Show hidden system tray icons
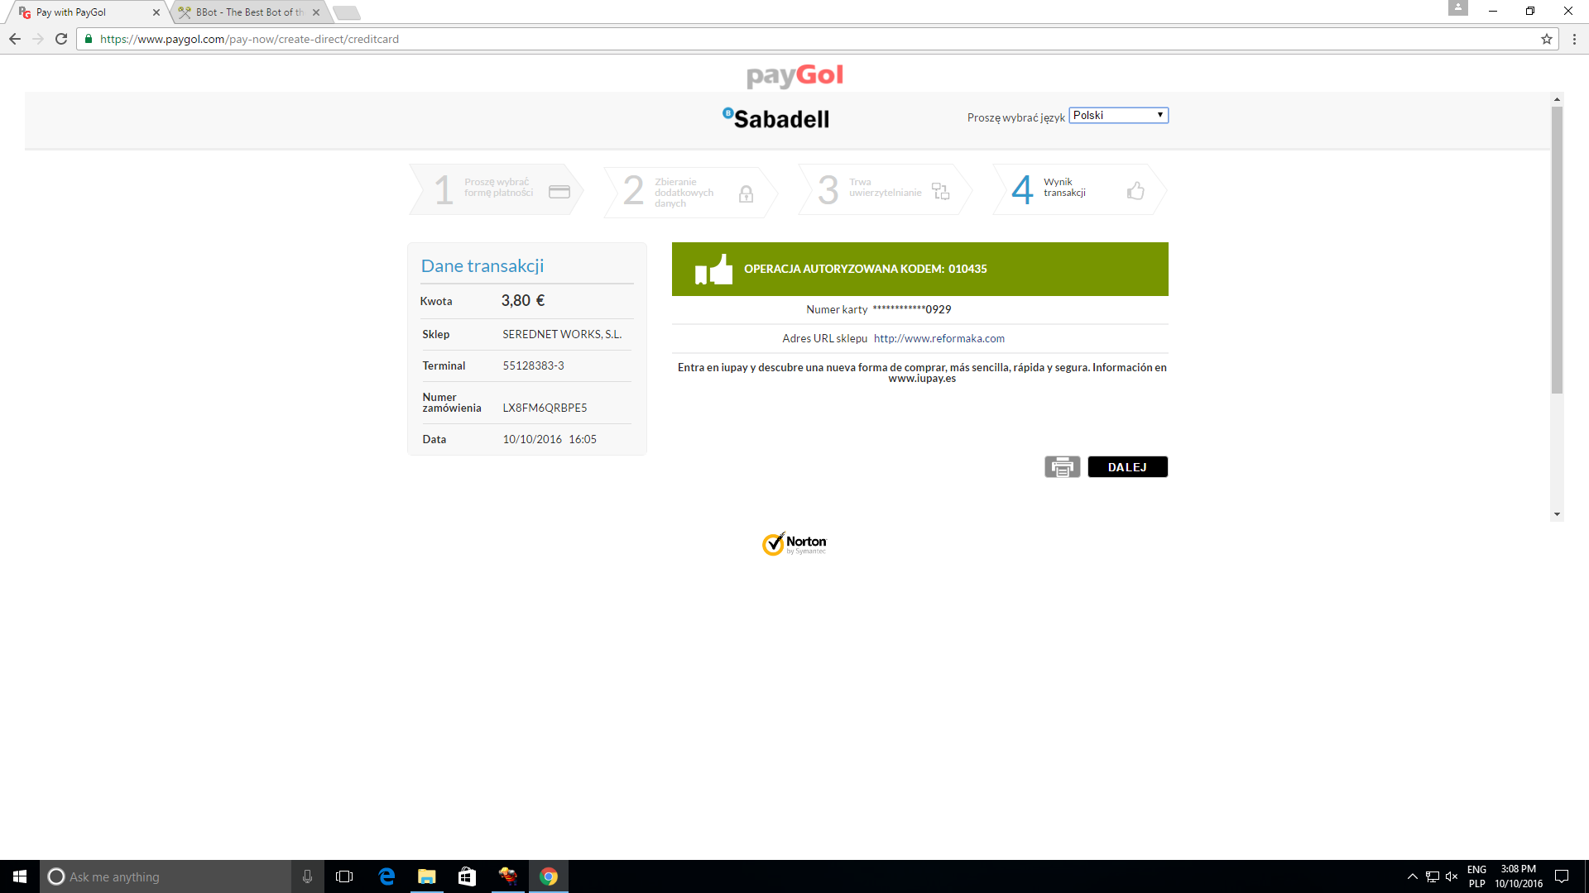The width and height of the screenshot is (1589, 893). (1412, 876)
